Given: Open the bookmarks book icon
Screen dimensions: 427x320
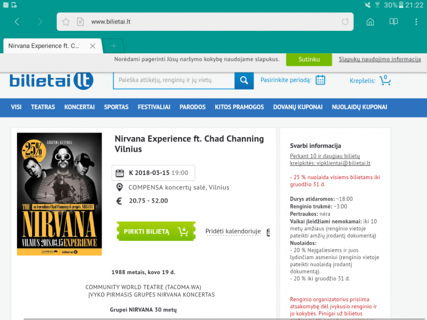Looking at the screenshot, I should pyautogui.click(x=393, y=21).
